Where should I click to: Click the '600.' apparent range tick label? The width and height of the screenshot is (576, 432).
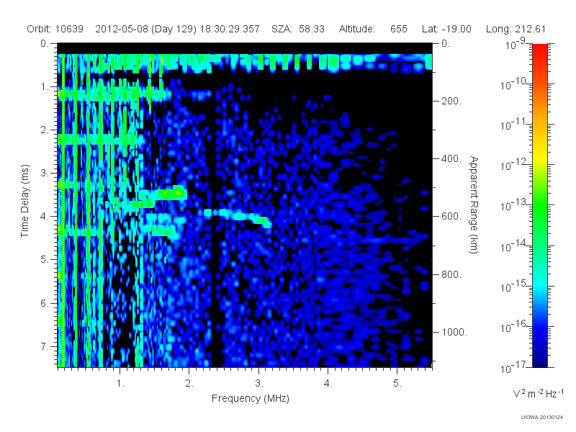tap(451, 217)
